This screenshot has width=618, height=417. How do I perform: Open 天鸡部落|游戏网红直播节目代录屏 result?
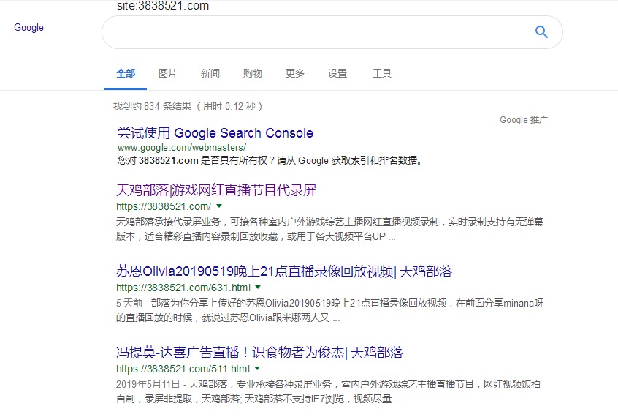click(216, 190)
